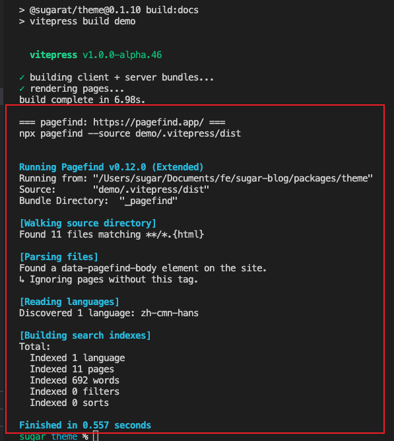Click the sugar theme prompt text

click(x=48, y=436)
